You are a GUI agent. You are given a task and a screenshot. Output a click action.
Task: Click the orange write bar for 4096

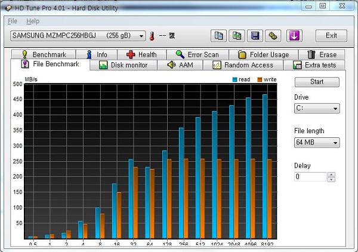253,199
